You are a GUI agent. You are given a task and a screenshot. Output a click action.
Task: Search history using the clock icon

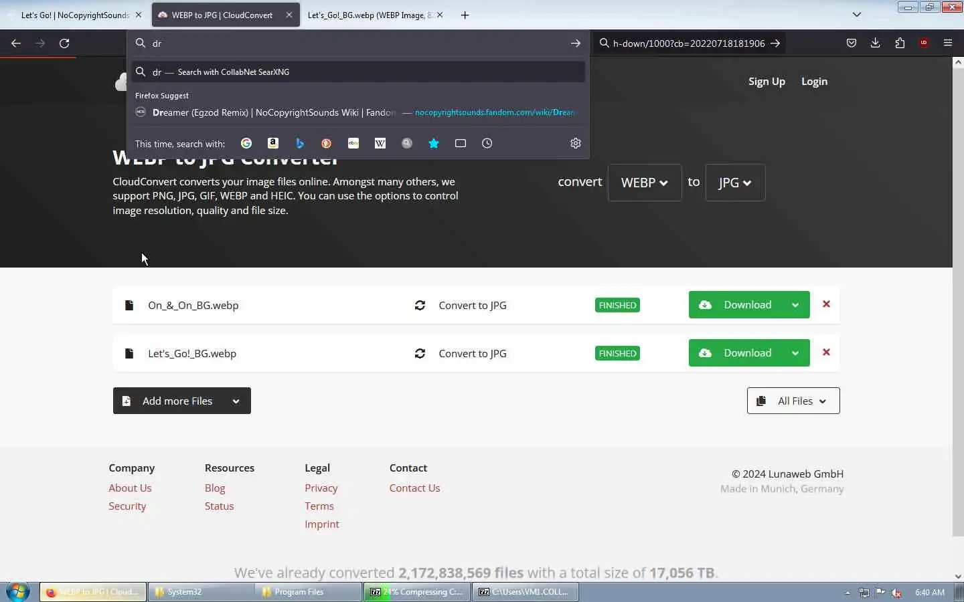pyautogui.click(x=487, y=143)
